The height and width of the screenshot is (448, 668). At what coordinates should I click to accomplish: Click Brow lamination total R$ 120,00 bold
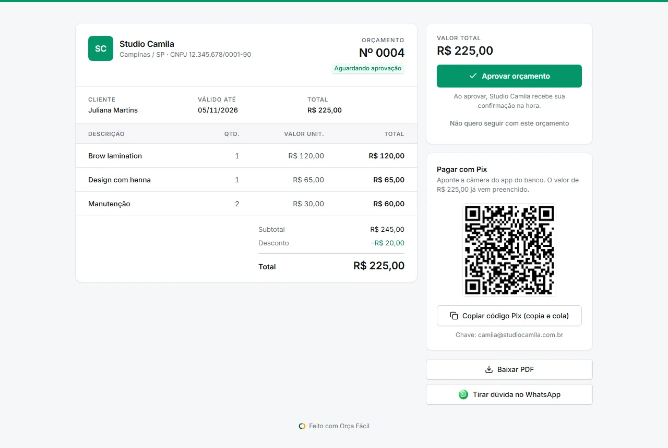[386, 156]
